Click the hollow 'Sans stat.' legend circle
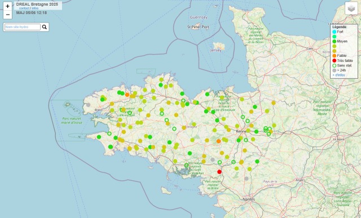Screen dimensions: 361x218 pyautogui.click(x=334, y=65)
